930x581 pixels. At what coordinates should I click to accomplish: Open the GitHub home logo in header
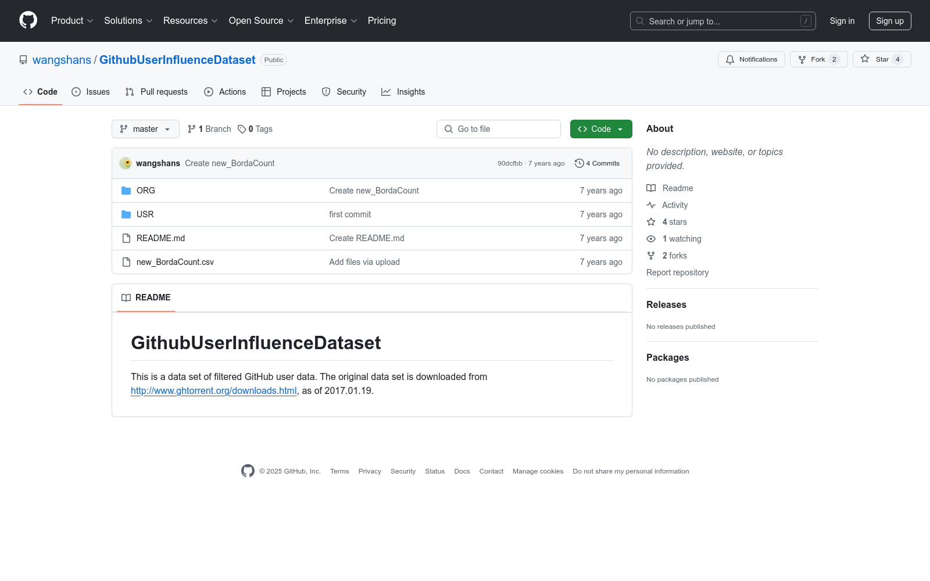point(28,20)
